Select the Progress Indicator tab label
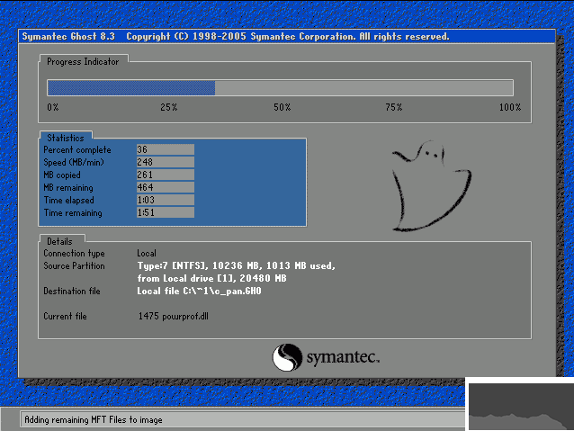Screen dimensions: 574x431 83,61
